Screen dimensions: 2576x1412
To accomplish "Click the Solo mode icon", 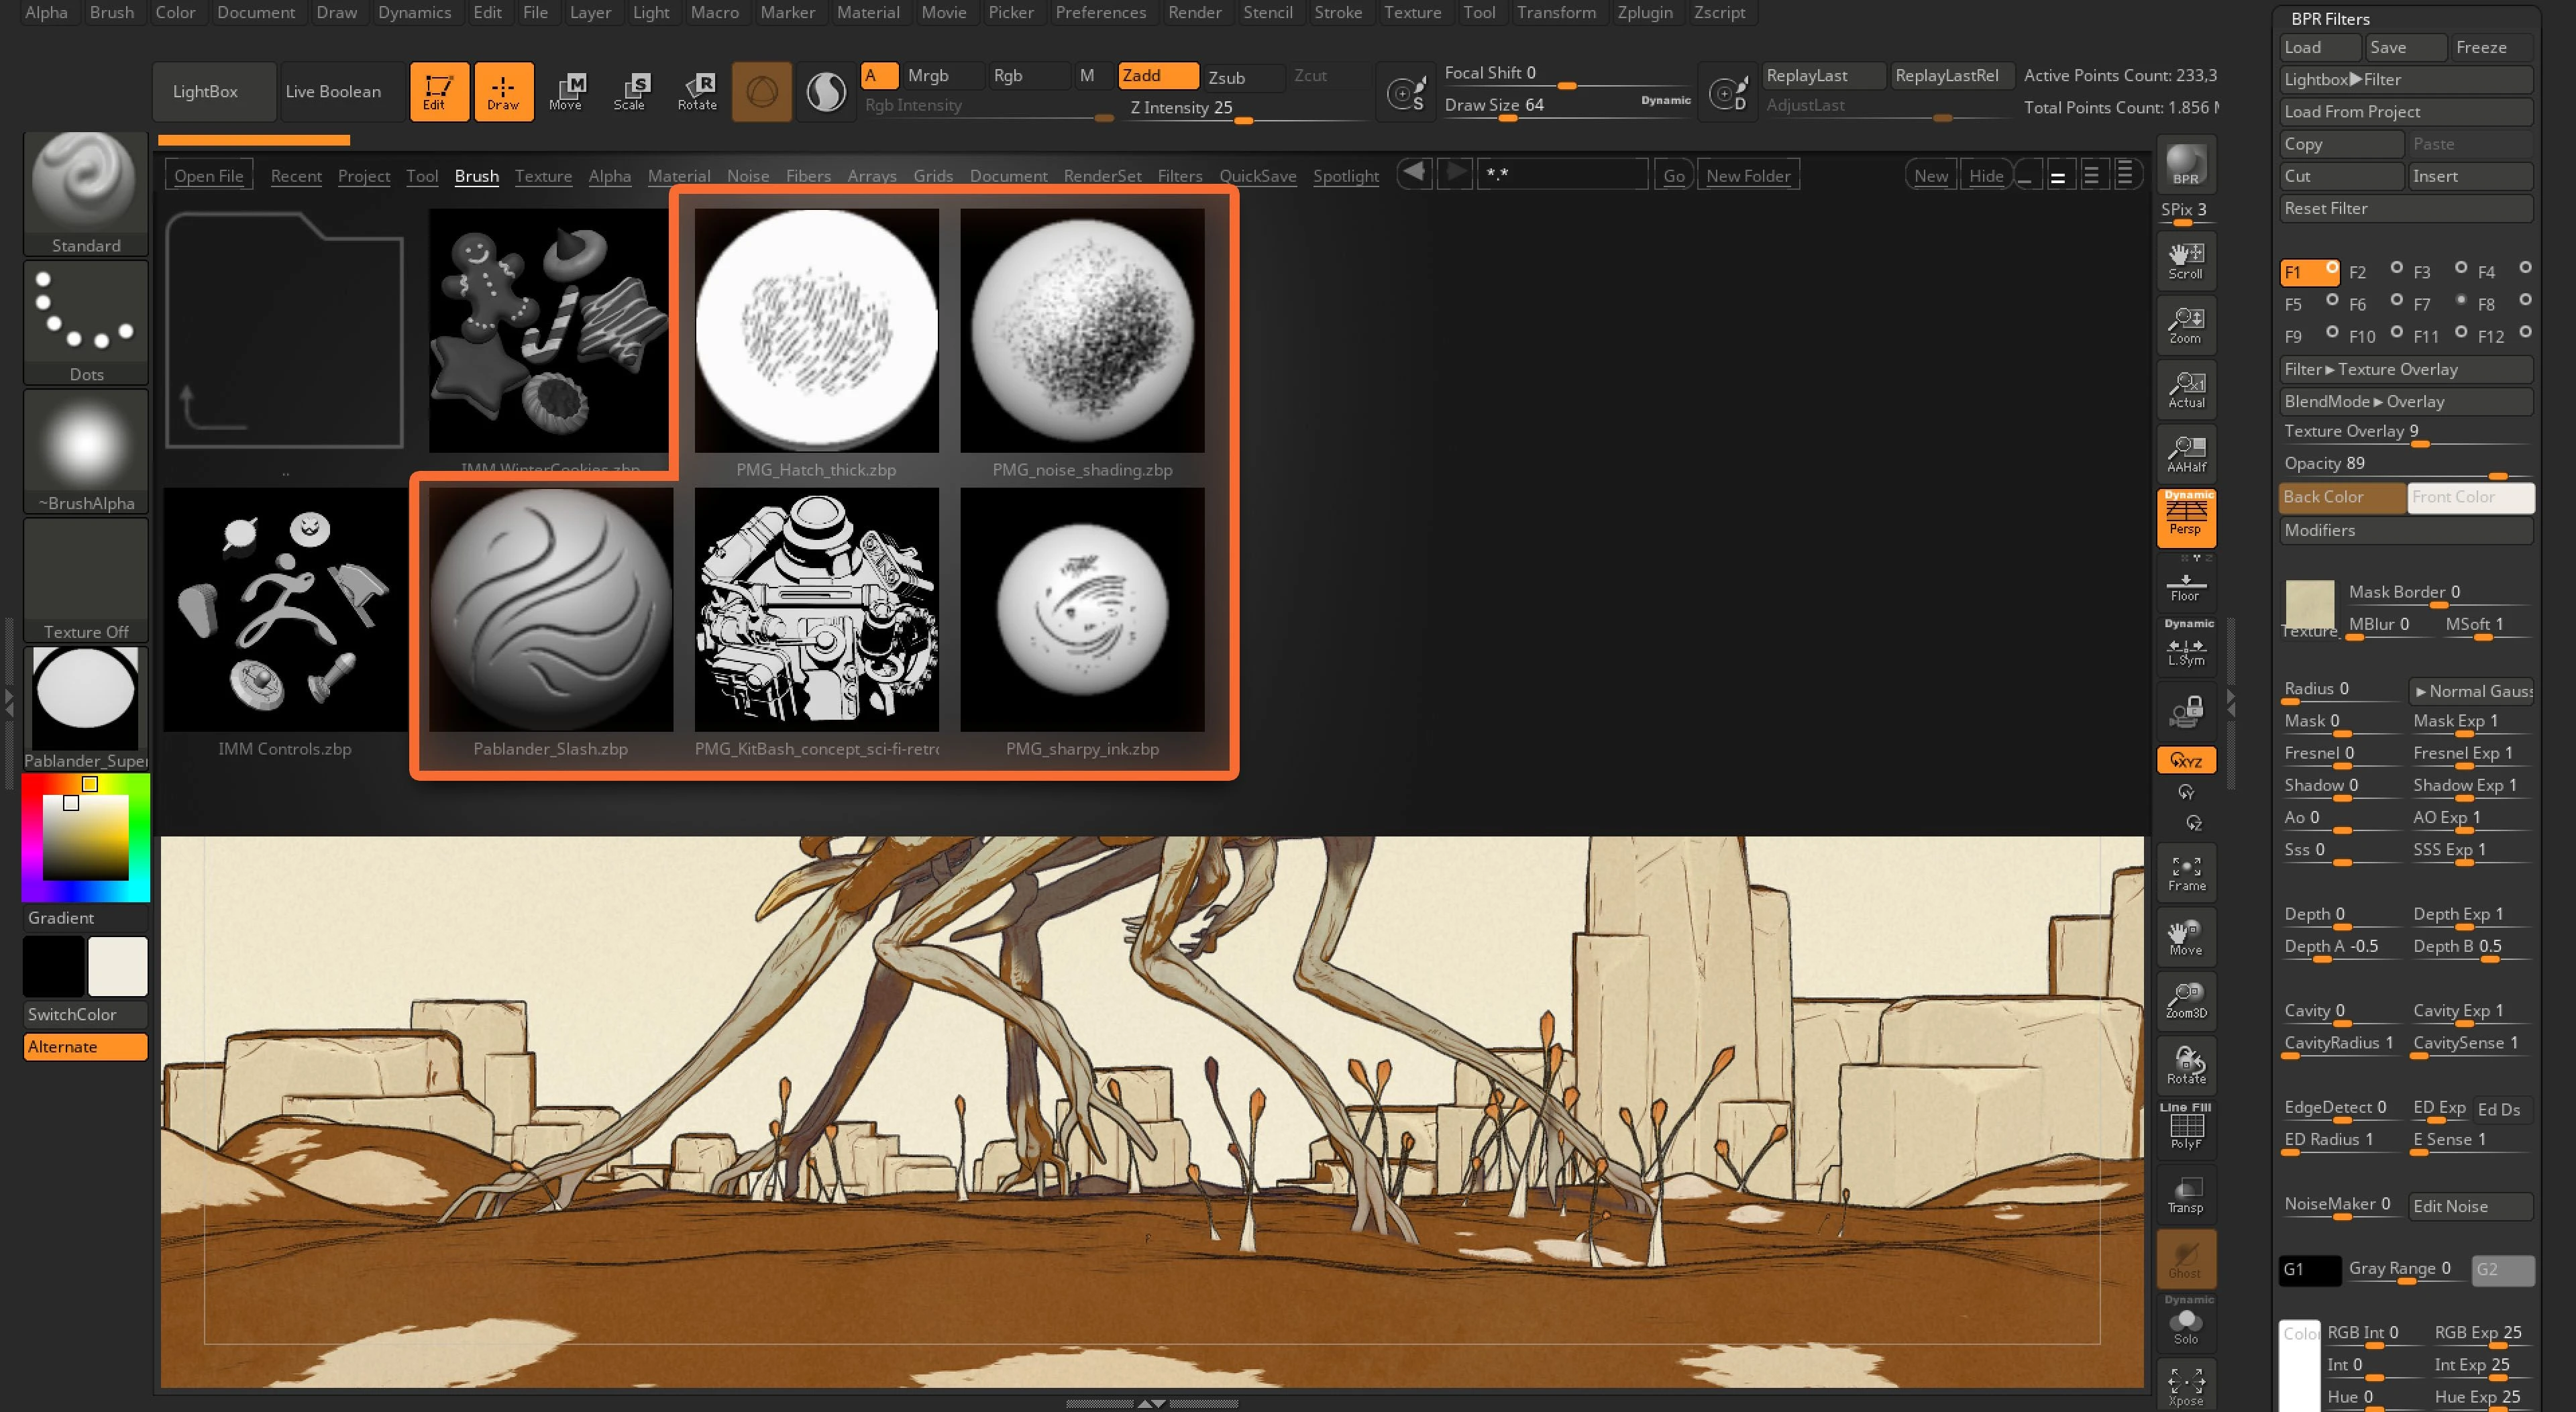I will point(2186,1323).
